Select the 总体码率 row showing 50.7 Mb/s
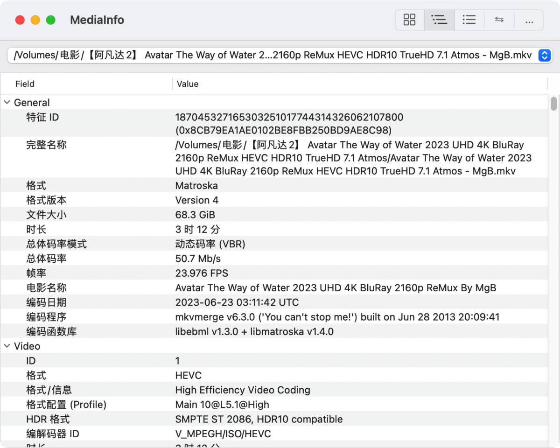The image size is (560, 448). click(x=187, y=259)
